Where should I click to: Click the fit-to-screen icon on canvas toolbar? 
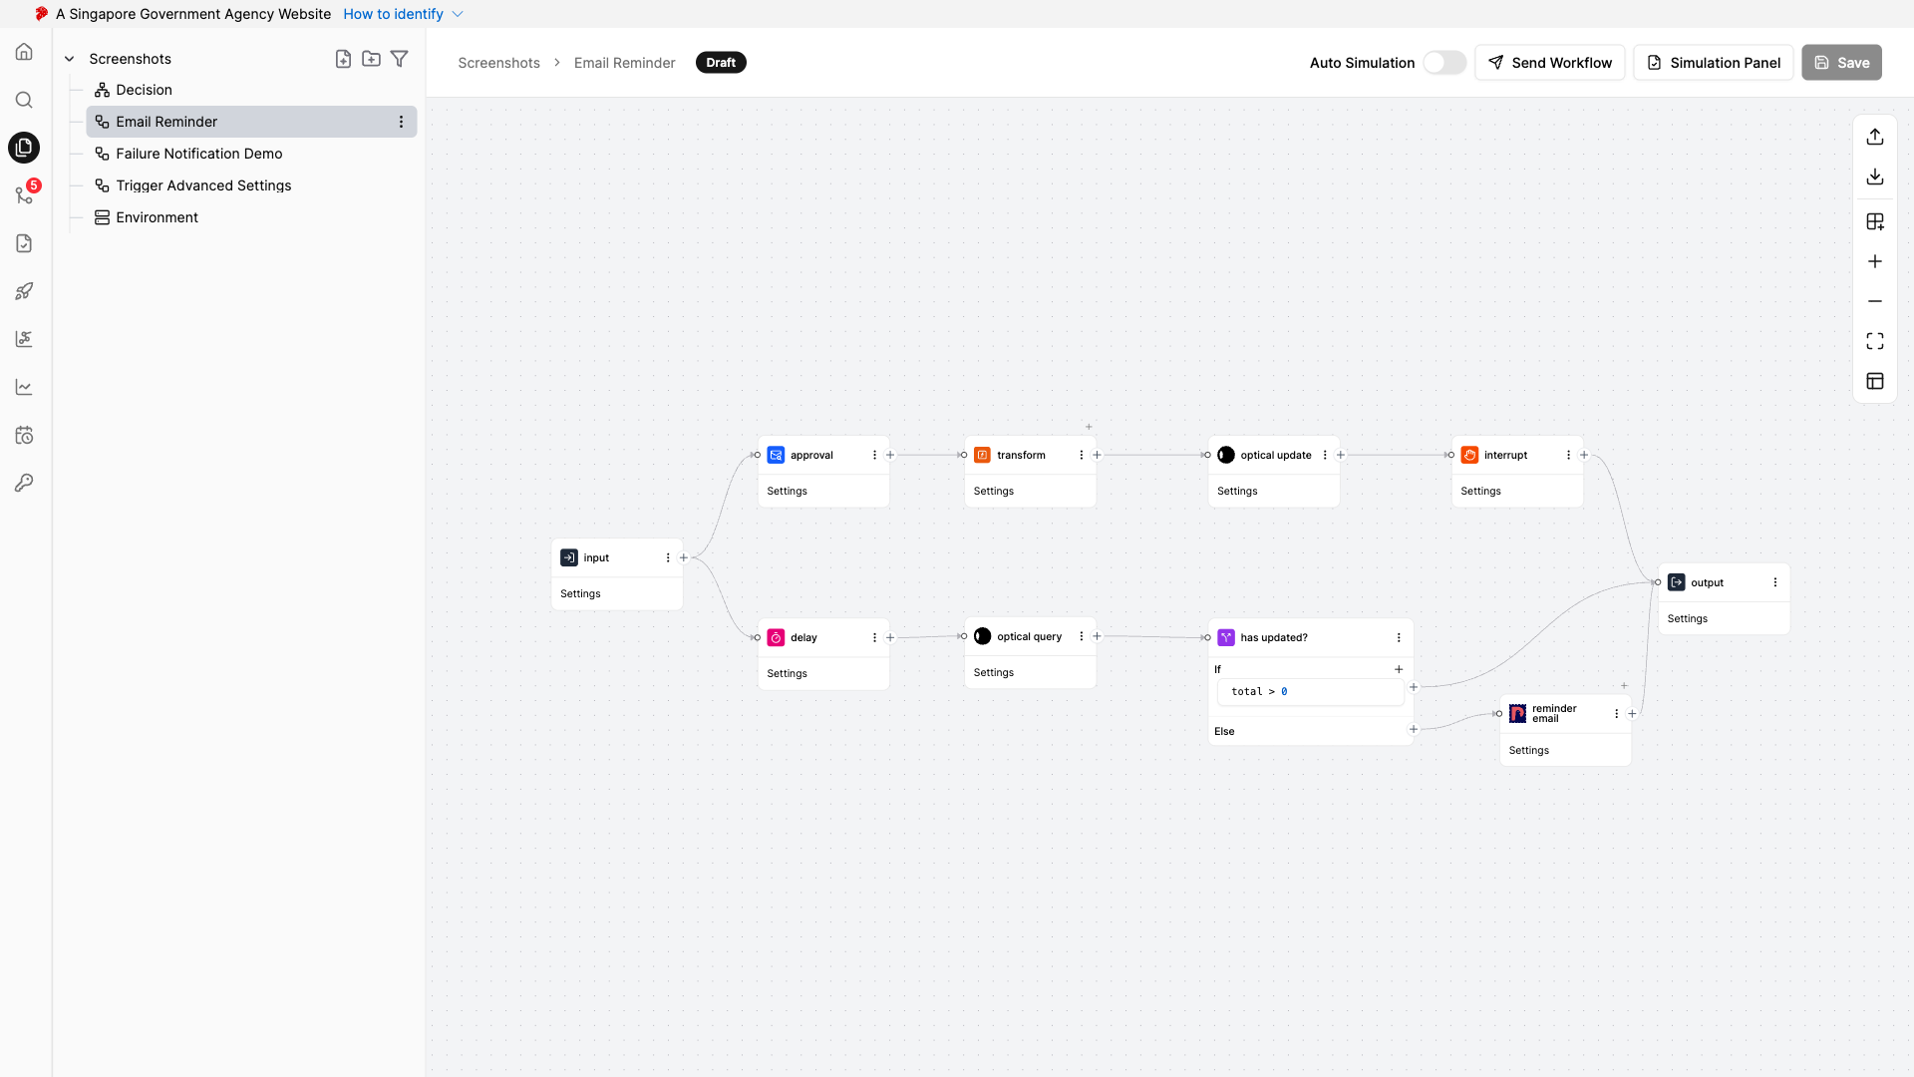[1875, 341]
